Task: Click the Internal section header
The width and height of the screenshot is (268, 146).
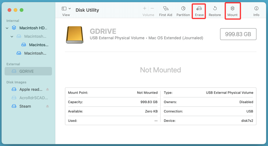Action: click(13, 21)
